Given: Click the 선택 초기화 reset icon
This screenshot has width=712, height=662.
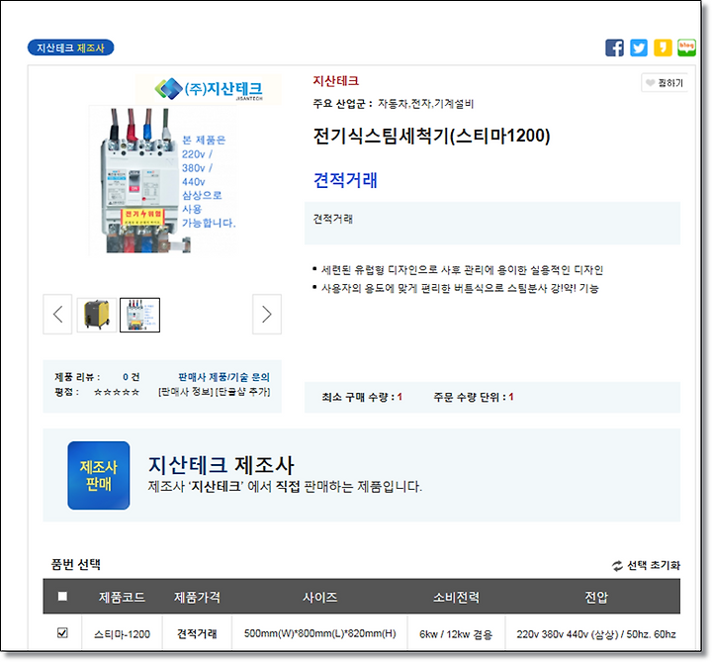Looking at the screenshot, I should [617, 566].
